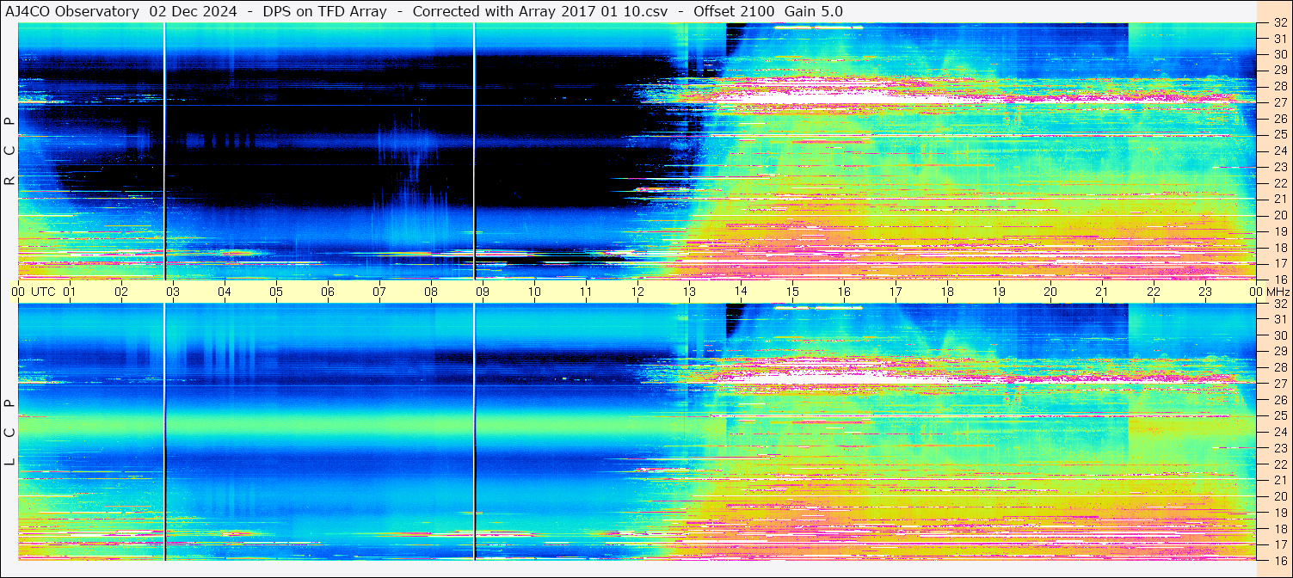Select hour 05 on the UTC axis
The width and height of the screenshot is (1293, 578).
pos(276,292)
